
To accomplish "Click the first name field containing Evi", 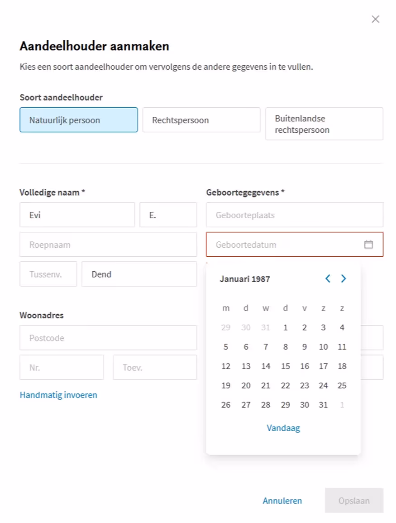I will 77,215.
